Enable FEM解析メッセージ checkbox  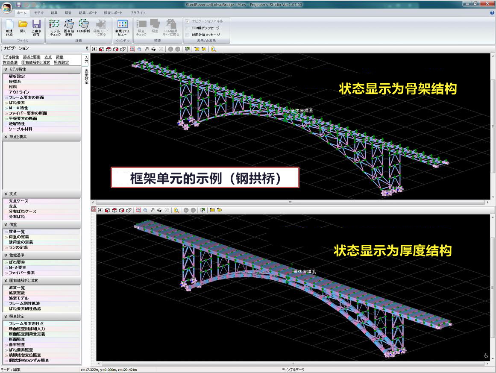coord(187,28)
